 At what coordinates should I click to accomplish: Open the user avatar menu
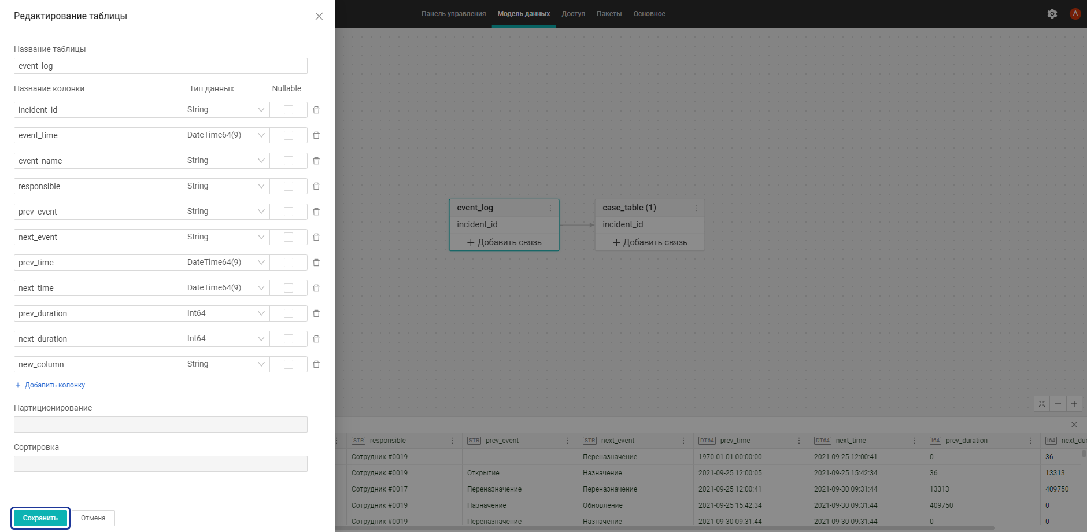pyautogui.click(x=1075, y=14)
